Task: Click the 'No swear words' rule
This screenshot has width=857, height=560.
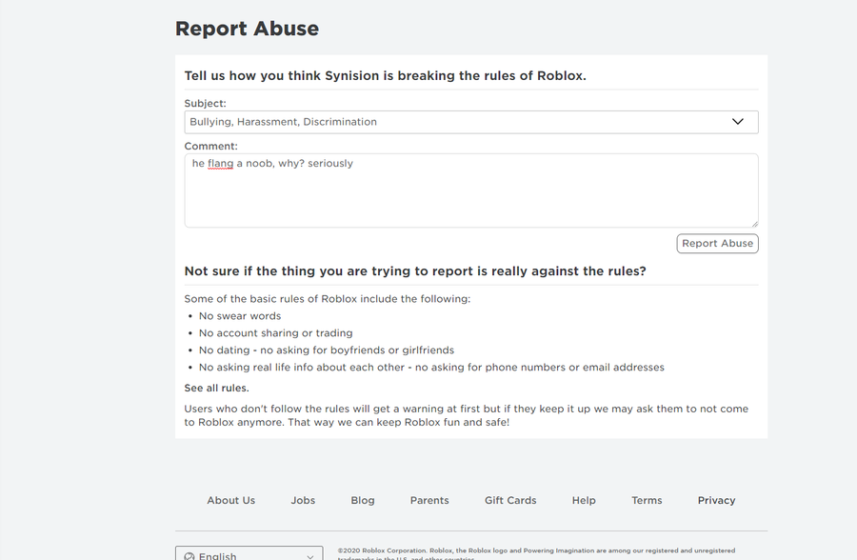Action: (240, 316)
